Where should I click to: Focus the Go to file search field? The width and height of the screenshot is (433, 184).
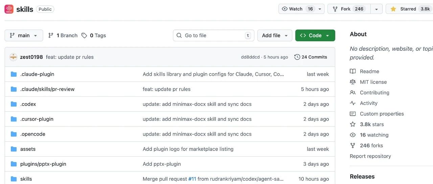[213, 36]
